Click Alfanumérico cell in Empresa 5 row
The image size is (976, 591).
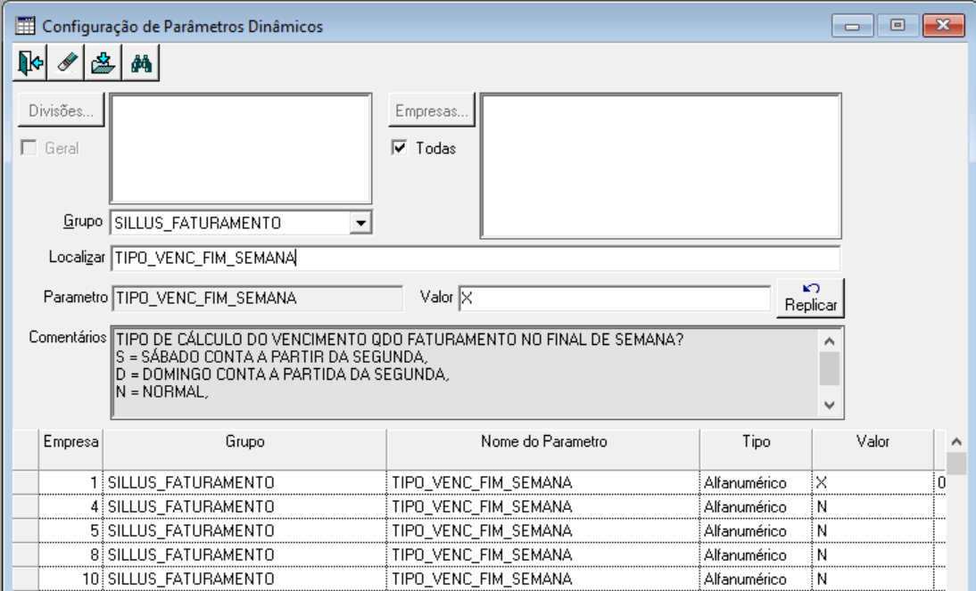click(x=757, y=530)
